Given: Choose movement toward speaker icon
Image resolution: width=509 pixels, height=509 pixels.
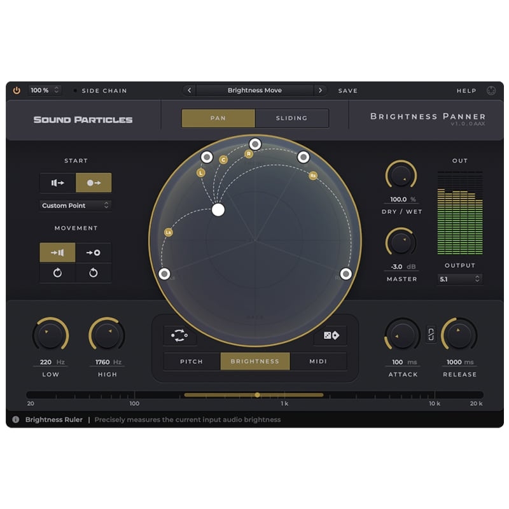Looking at the screenshot, I should (x=57, y=253).
